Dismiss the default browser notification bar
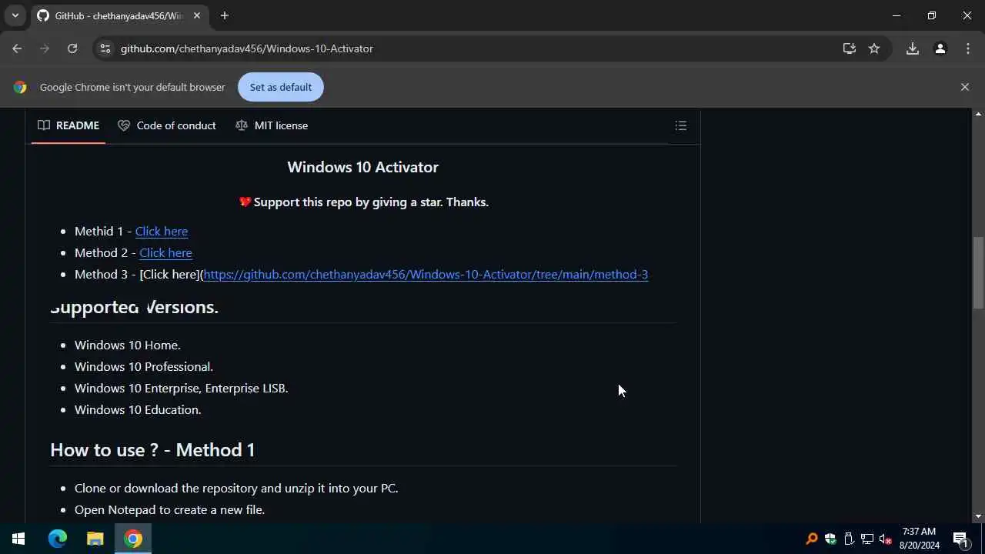This screenshot has width=985, height=554. tap(965, 87)
